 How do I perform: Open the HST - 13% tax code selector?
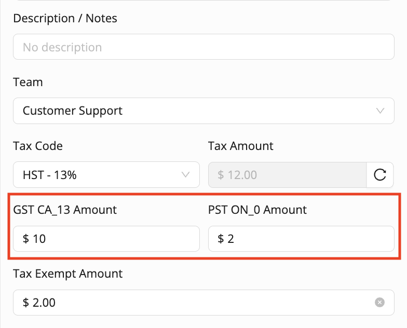click(99, 175)
